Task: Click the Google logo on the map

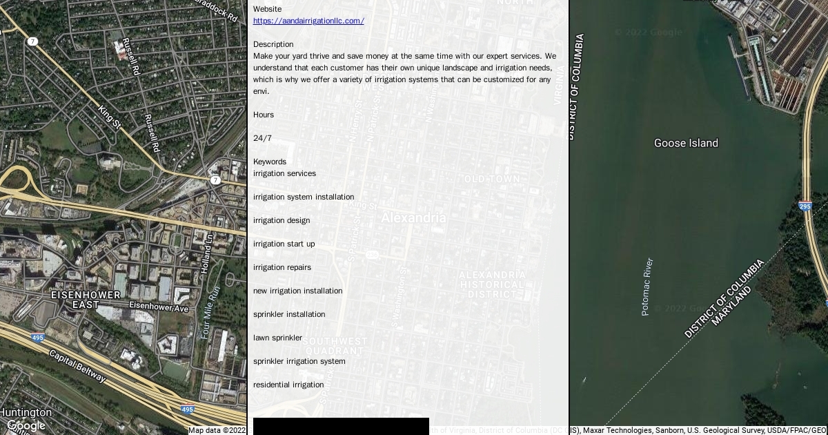Action: [26, 426]
